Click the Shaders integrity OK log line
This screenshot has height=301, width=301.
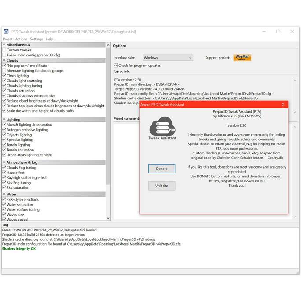pos(19,249)
